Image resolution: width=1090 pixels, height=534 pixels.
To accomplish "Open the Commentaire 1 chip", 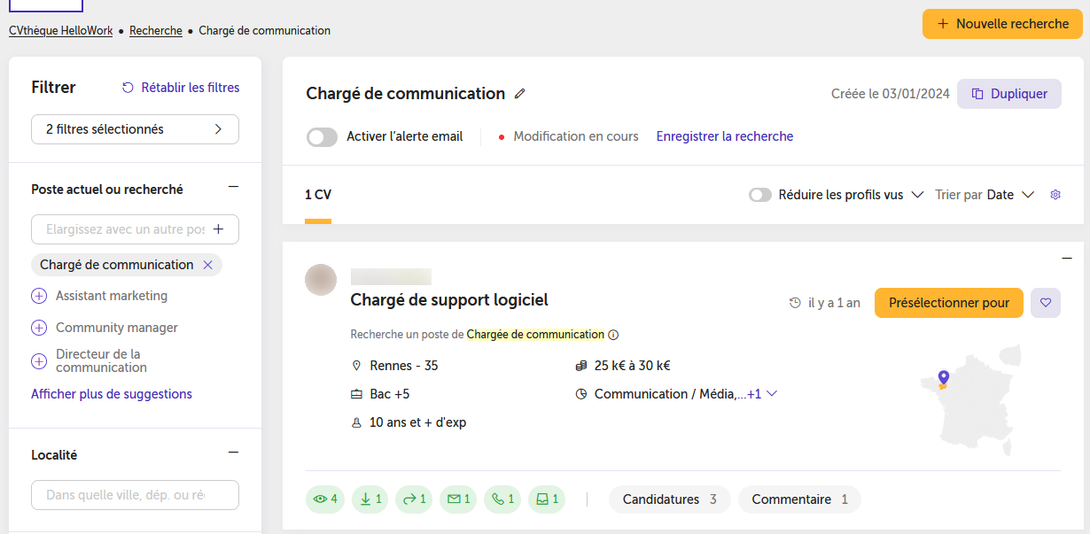I will pos(799,499).
